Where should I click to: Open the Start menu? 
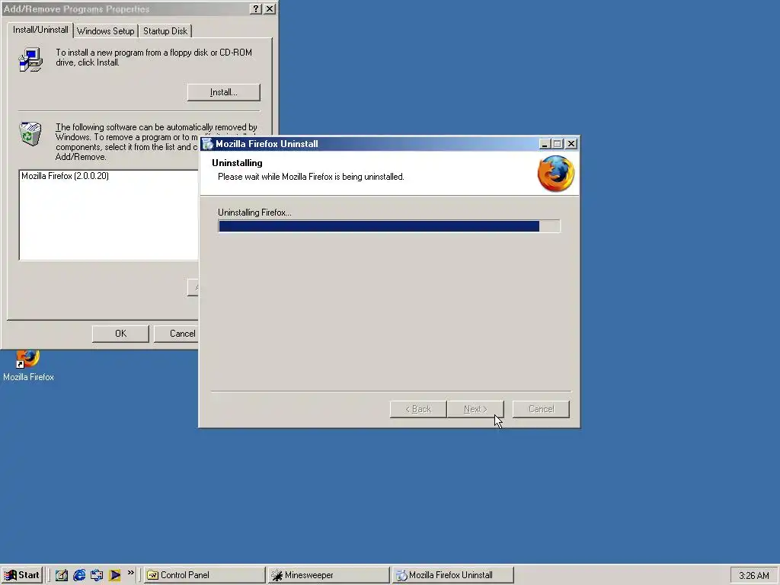[21, 575]
